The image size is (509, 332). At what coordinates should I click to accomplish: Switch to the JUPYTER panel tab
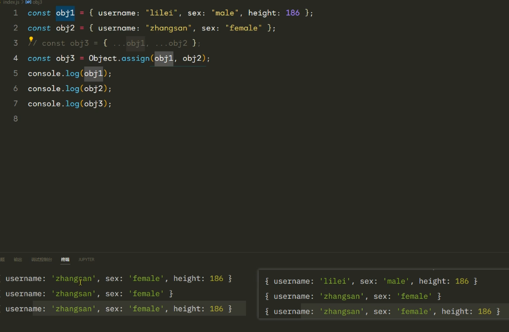point(86,260)
